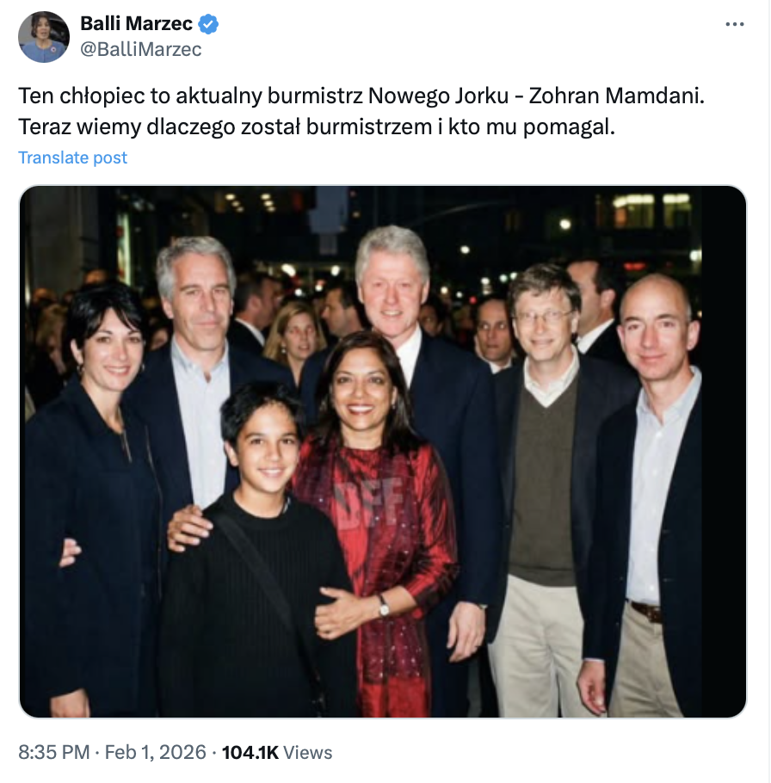Click the Translate post link
Image resolution: width=771 pixels, height=783 pixels.
pyautogui.click(x=73, y=157)
